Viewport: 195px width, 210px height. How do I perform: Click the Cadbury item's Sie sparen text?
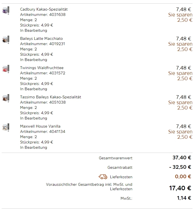(x=180, y=15)
